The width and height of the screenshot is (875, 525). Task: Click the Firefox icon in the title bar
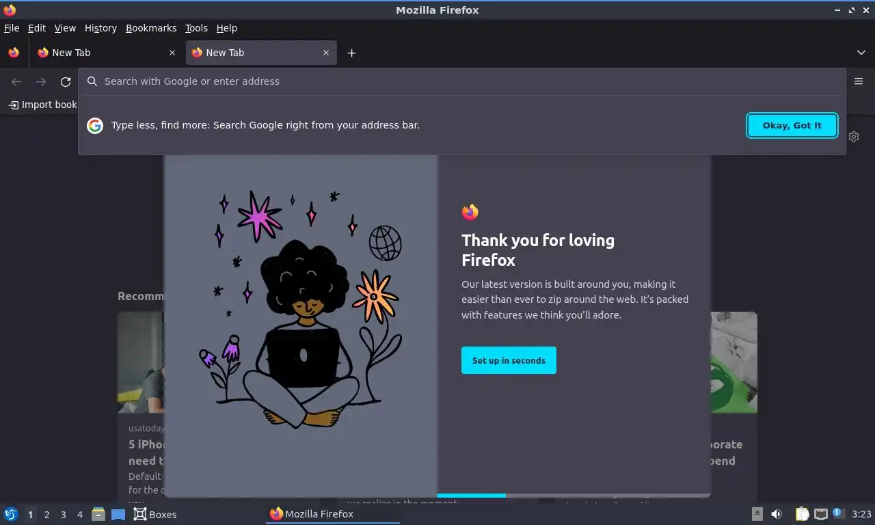tap(10, 10)
